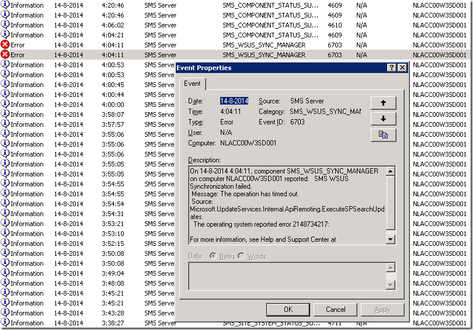Select the highlighted error icon at 4:04:11
The width and height of the screenshot is (473, 330).
[x=5, y=54]
